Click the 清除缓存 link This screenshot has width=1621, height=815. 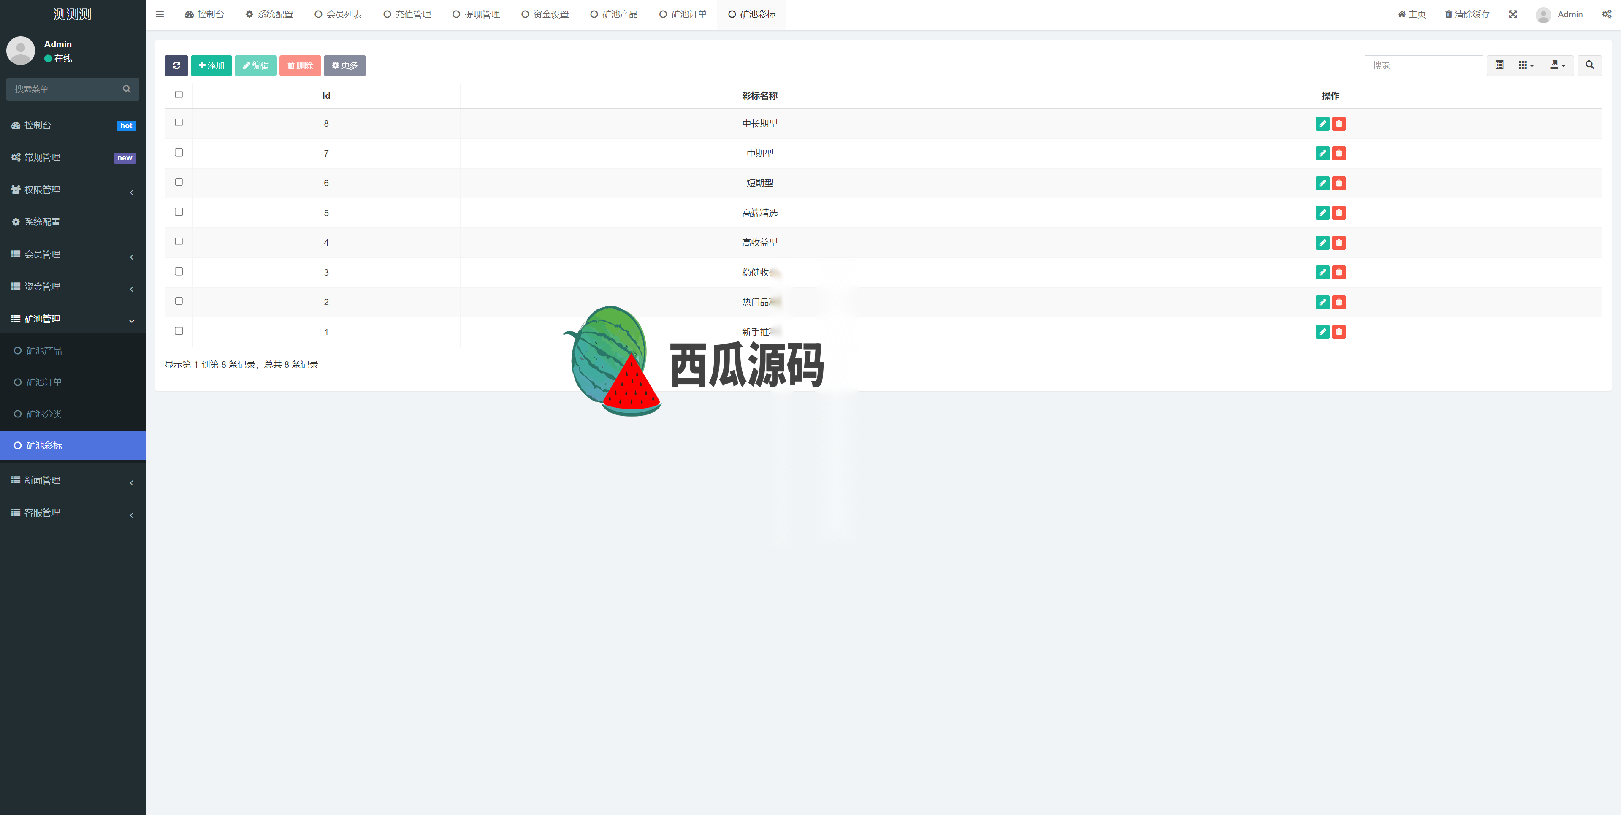(x=1467, y=14)
